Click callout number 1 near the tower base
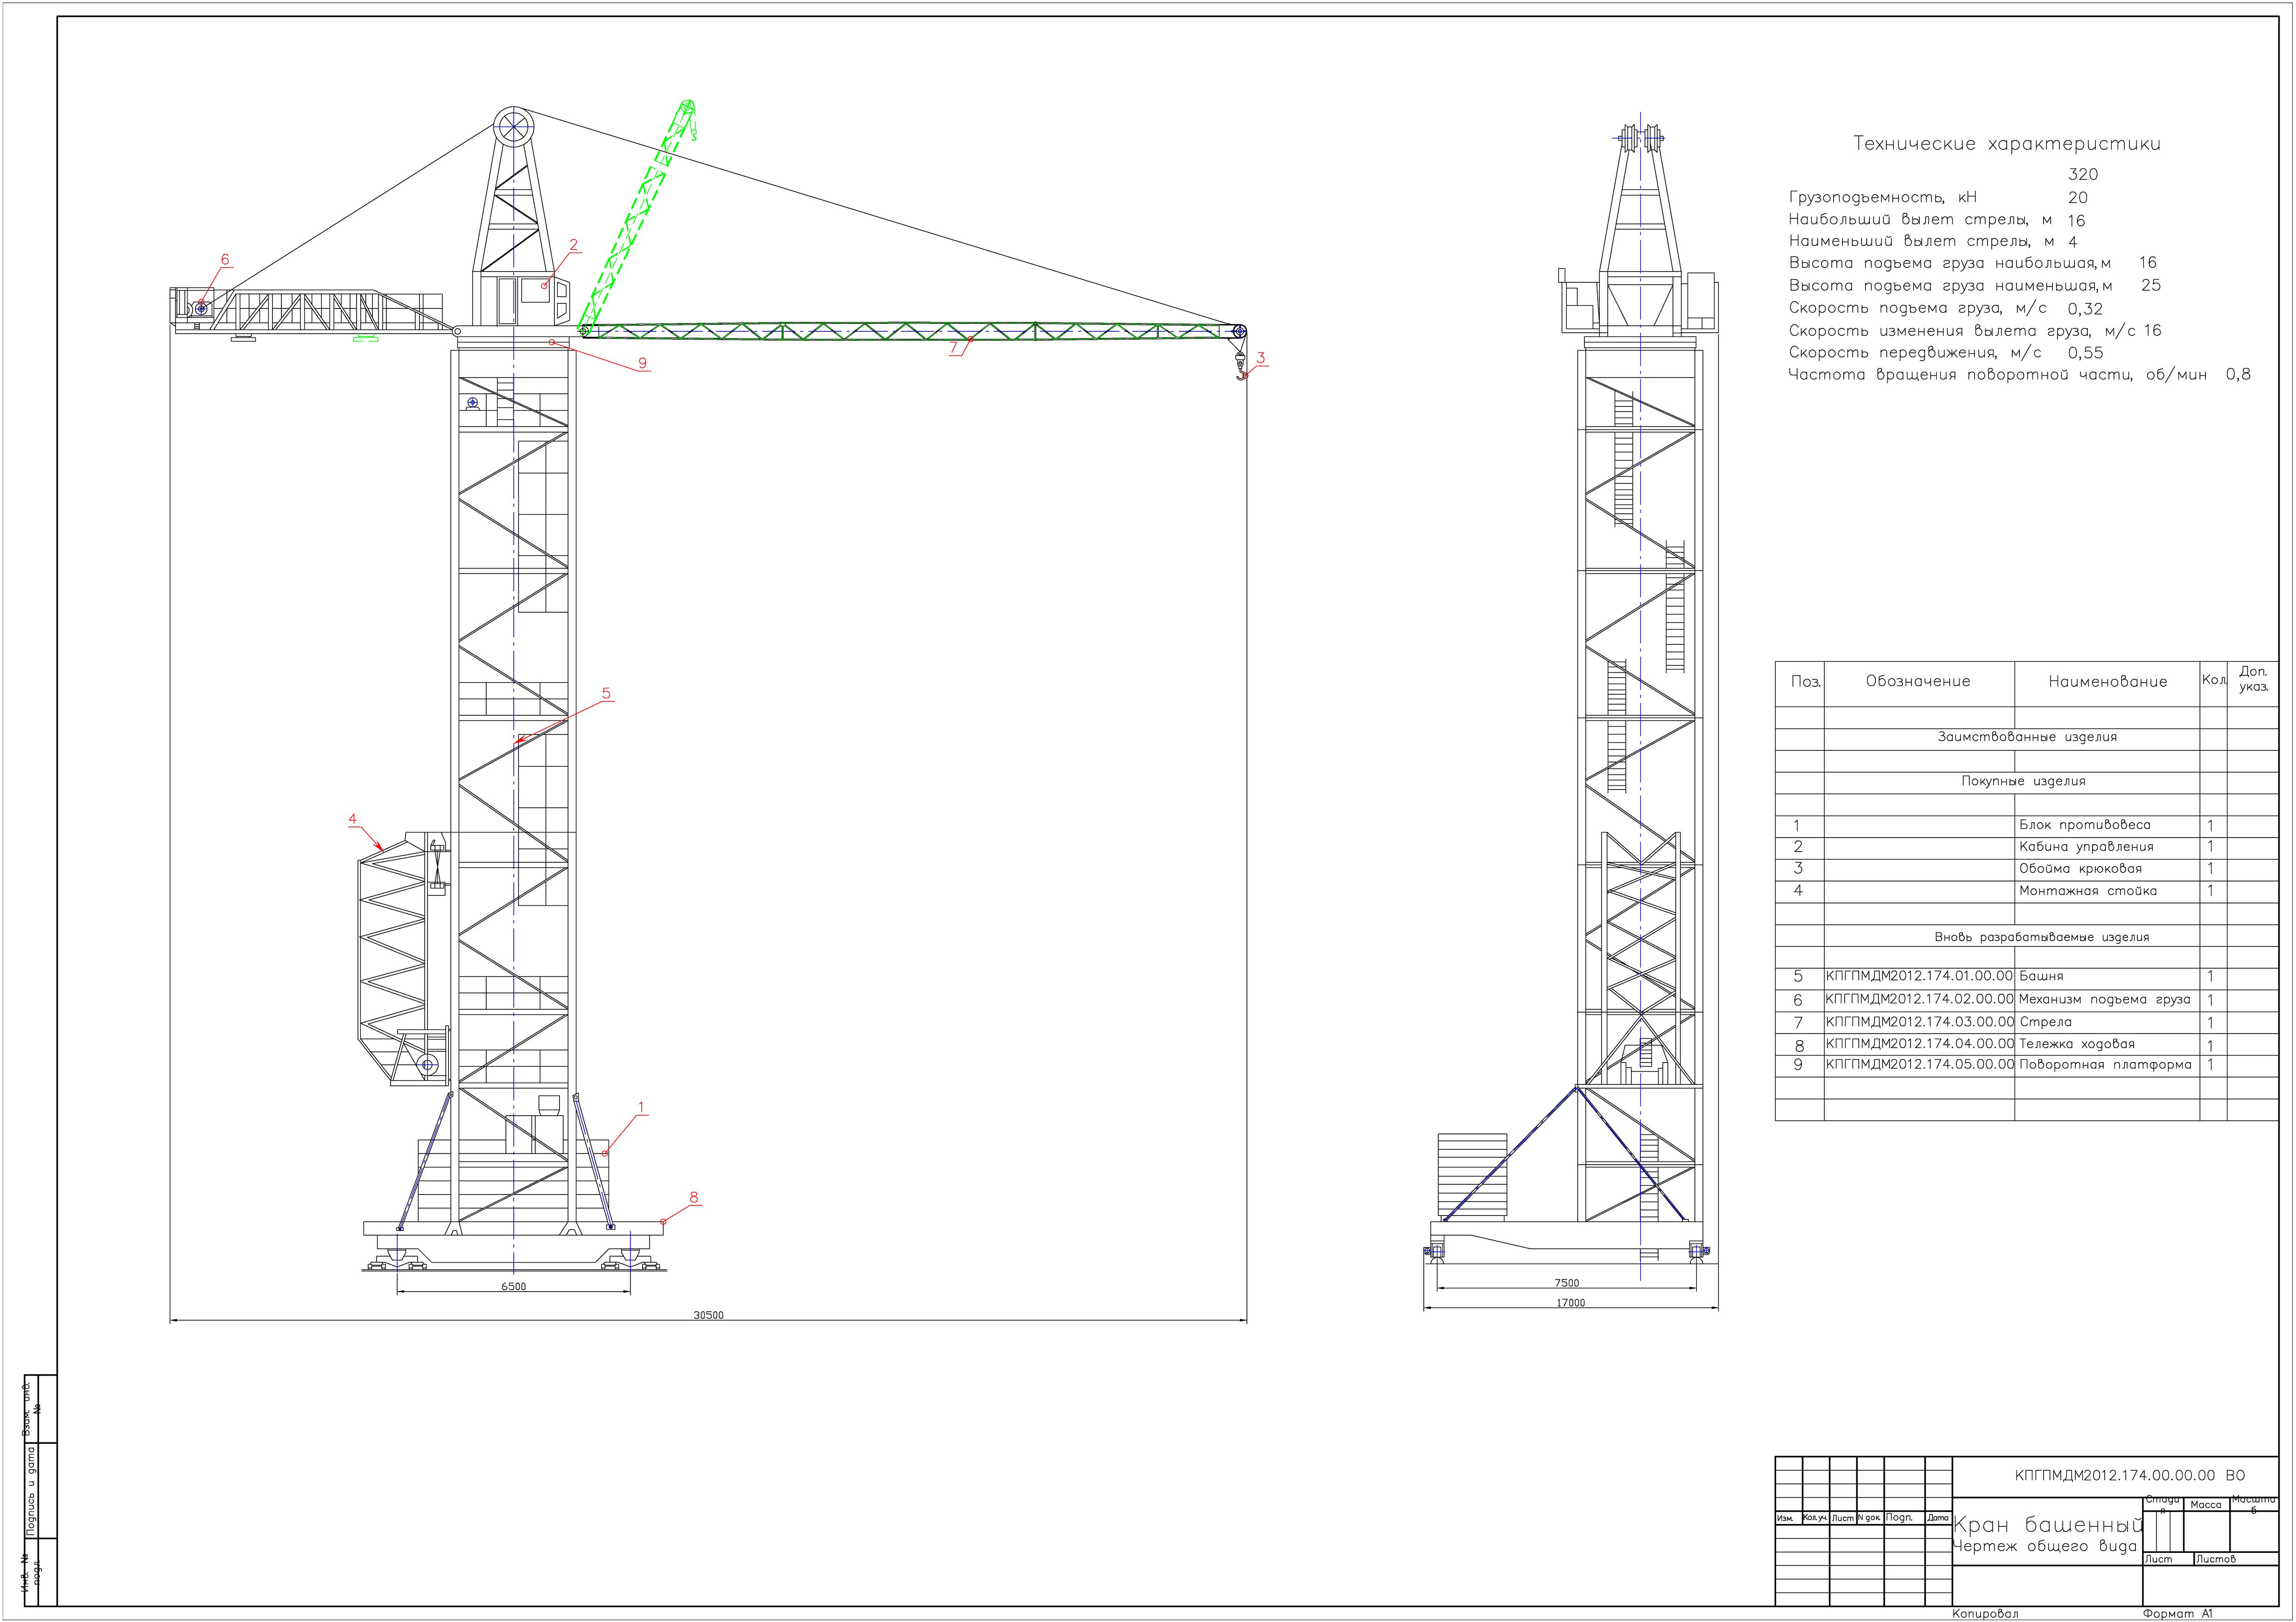Viewport: 2296px width, 1622px height. coord(641,1108)
